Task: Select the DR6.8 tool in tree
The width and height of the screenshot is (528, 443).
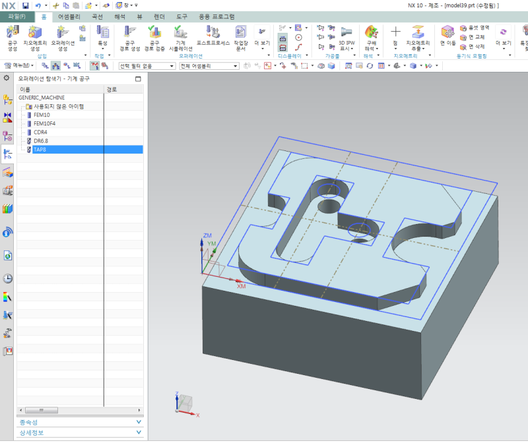Action: (x=40, y=140)
